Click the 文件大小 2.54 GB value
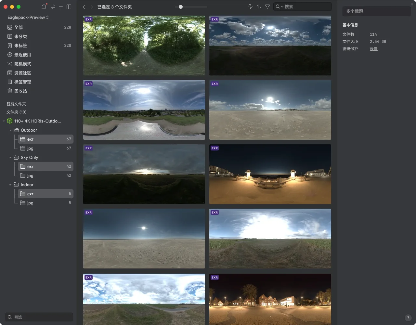Viewport: 416px width, 325px height. pyautogui.click(x=378, y=42)
